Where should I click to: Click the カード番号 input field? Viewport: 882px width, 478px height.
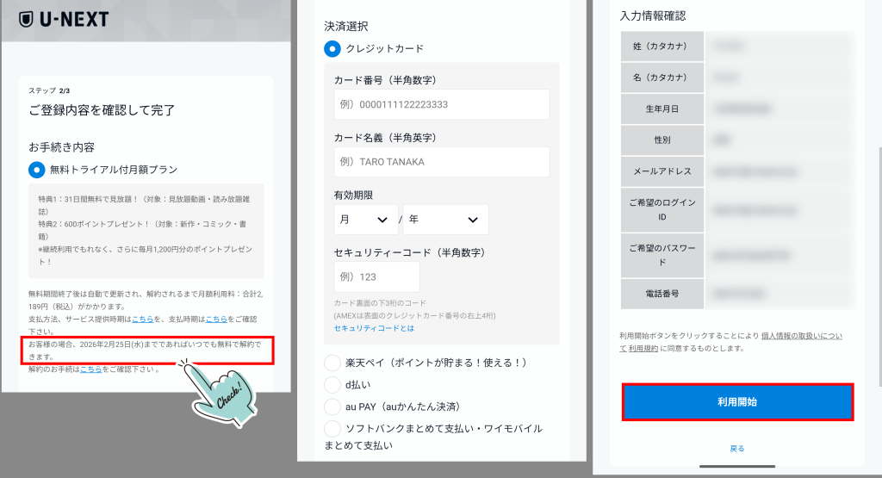pyautogui.click(x=441, y=104)
